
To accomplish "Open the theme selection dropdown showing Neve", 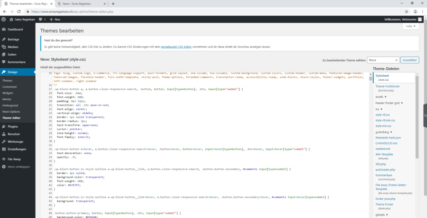I will tap(383, 60).
